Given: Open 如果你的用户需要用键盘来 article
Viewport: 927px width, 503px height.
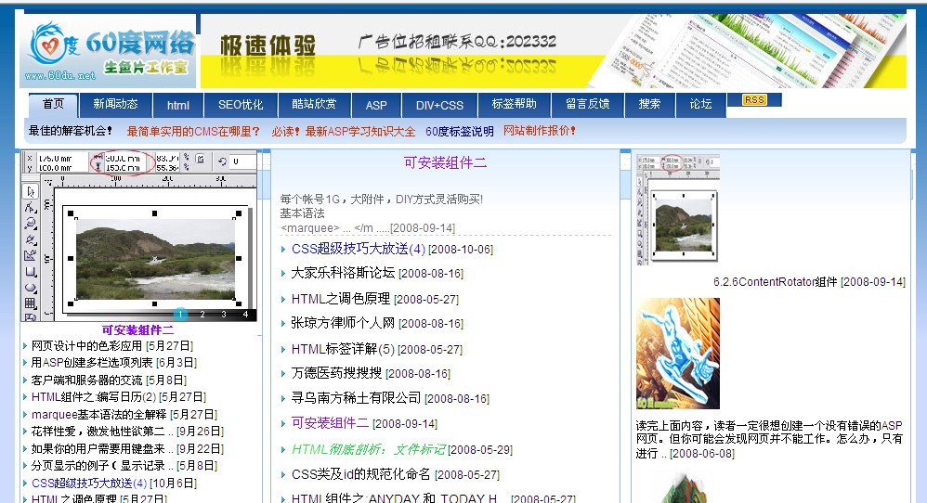Looking at the screenshot, I should click(x=102, y=448).
